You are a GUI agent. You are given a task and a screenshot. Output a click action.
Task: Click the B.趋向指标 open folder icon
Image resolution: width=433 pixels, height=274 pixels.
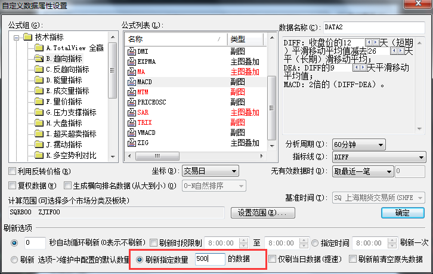click(39, 59)
